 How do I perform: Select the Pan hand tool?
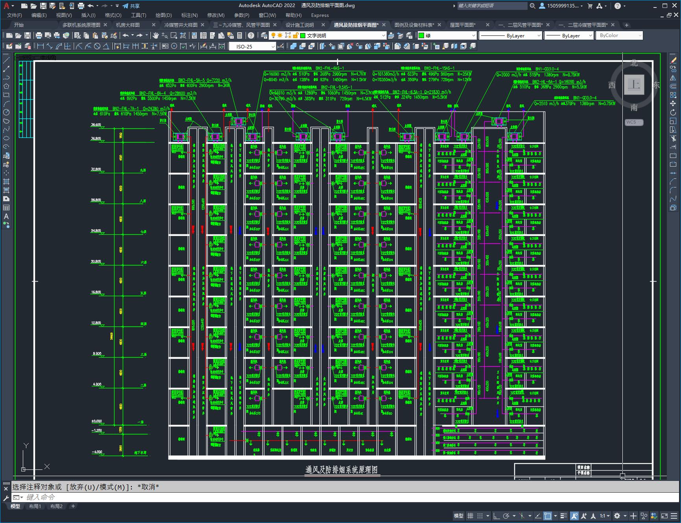(155, 35)
